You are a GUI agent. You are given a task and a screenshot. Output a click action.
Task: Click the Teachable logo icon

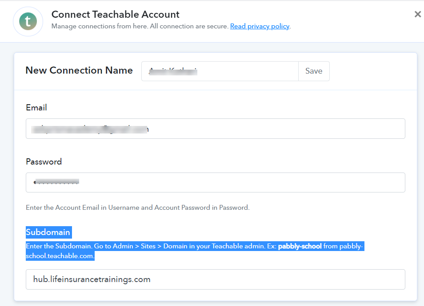click(x=28, y=21)
